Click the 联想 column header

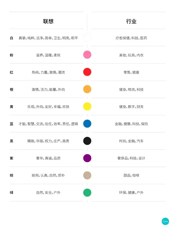click(48, 21)
